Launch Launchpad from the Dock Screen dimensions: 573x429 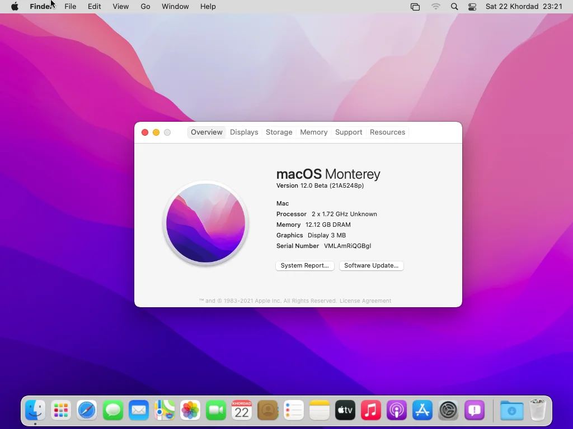(x=61, y=411)
